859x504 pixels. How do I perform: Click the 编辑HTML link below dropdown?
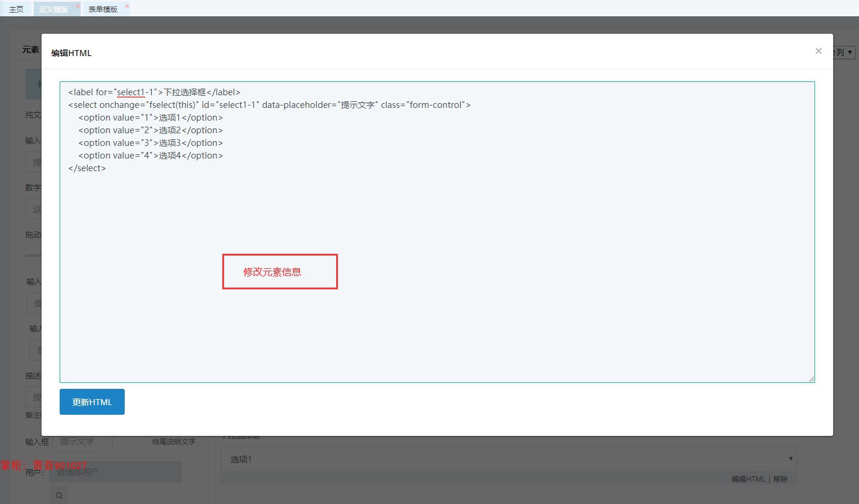click(x=748, y=479)
